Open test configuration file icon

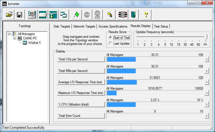[9, 15]
